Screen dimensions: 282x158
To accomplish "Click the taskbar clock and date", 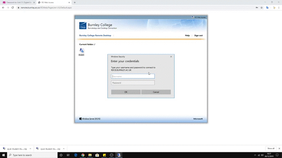I will click(269, 155).
